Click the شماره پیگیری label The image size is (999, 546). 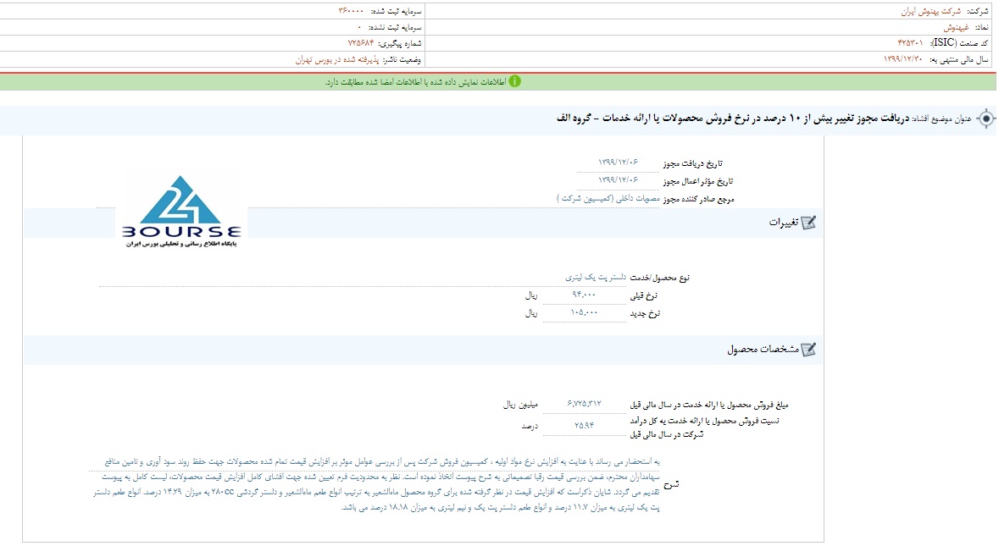(400, 43)
